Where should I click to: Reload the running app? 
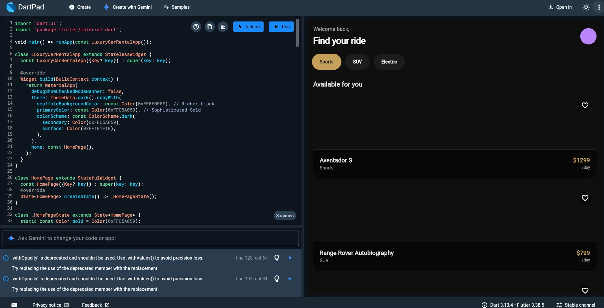(248, 27)
